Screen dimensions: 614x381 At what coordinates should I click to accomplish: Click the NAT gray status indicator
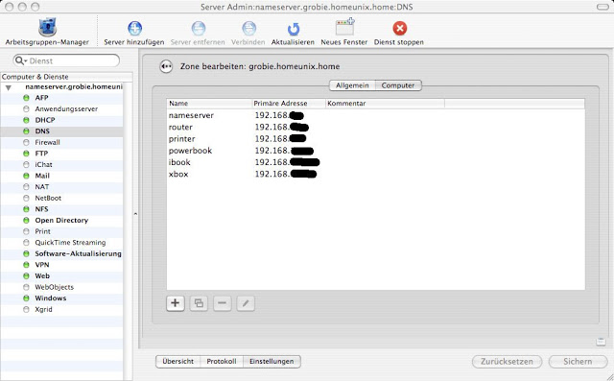pyautogui.click(x=26, y=187)
